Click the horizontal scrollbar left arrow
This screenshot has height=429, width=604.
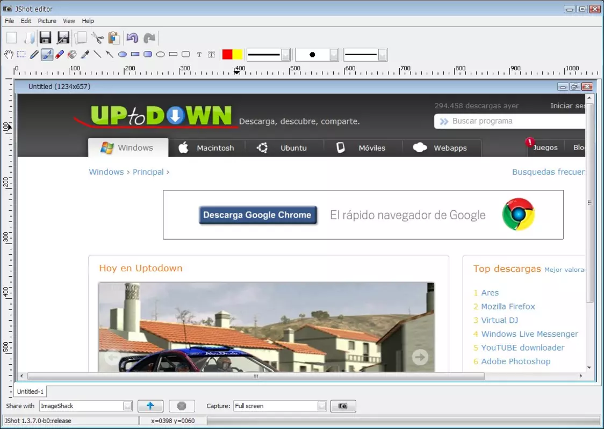pyautogui.click(x=21, y=376)
